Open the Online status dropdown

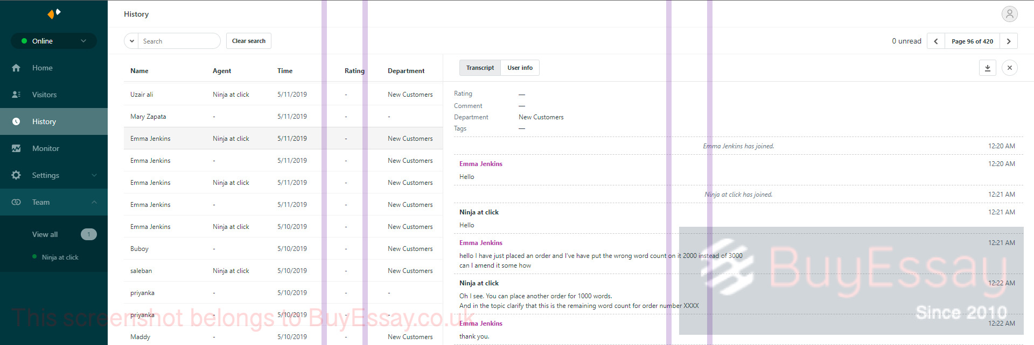[x=54, y=41]
